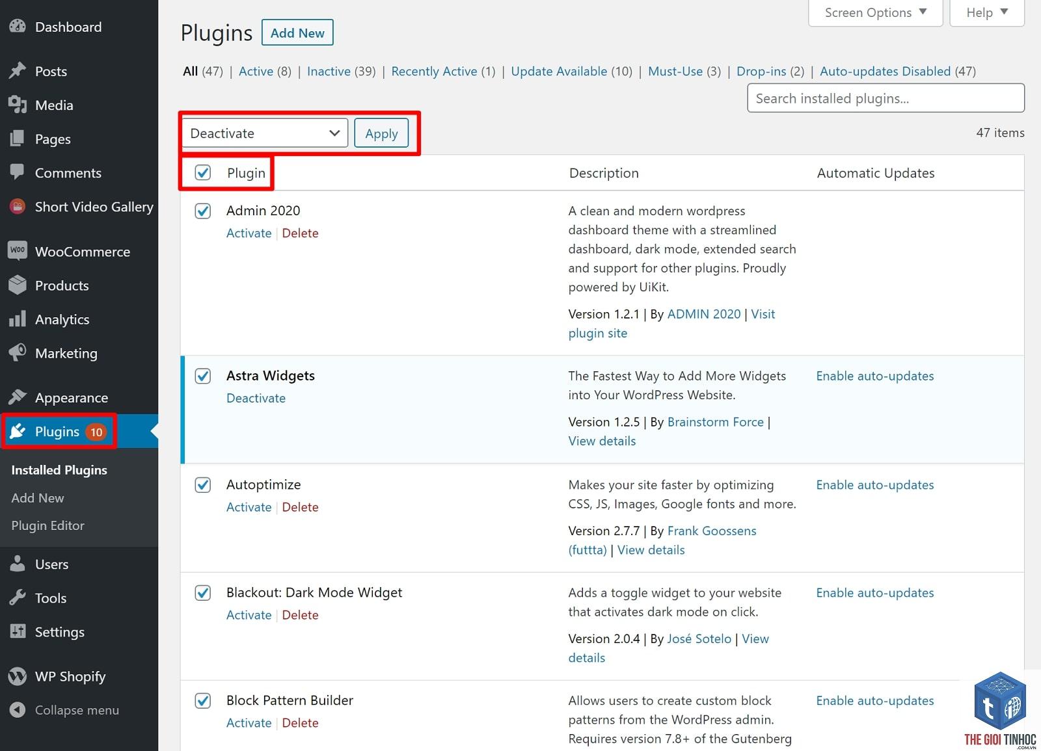The height and width of the screenshot is (751, 1041).
Task: Uncheck the Astra Widgets checkbox
Action: click(x=203, y=376)
